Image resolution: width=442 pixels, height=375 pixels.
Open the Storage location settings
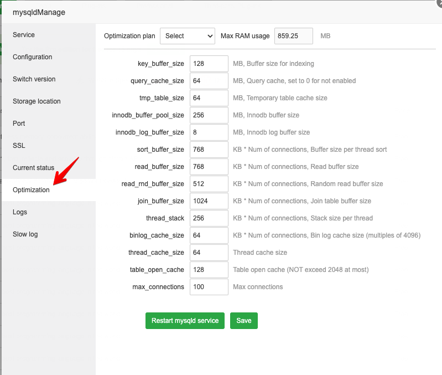point(37,101)
